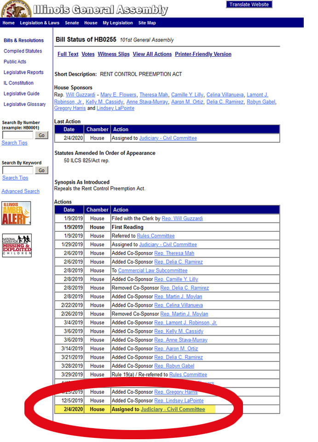Open sponsor Kelly M. Cassidy in House Sponsors
318x442 pixels.
click(104, 102)
